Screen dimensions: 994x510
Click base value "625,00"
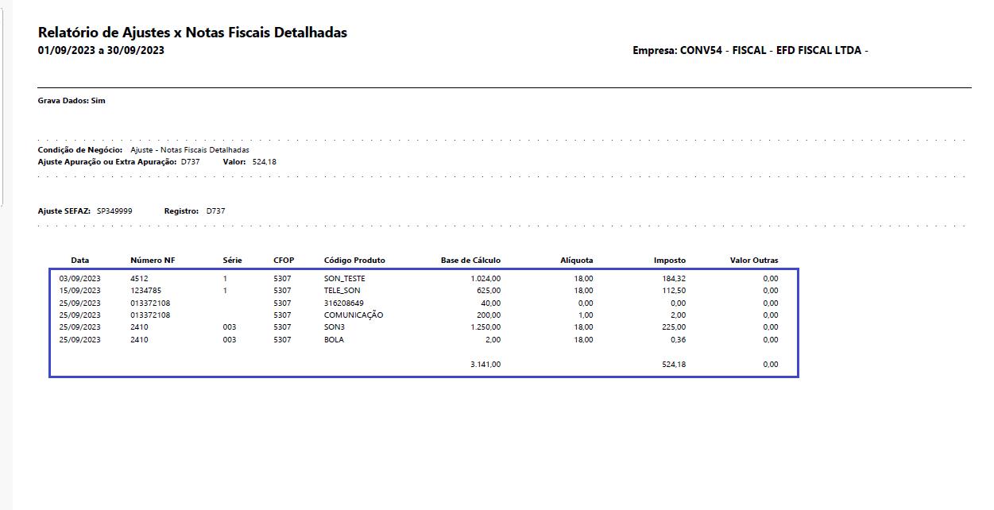click(488, 291)
